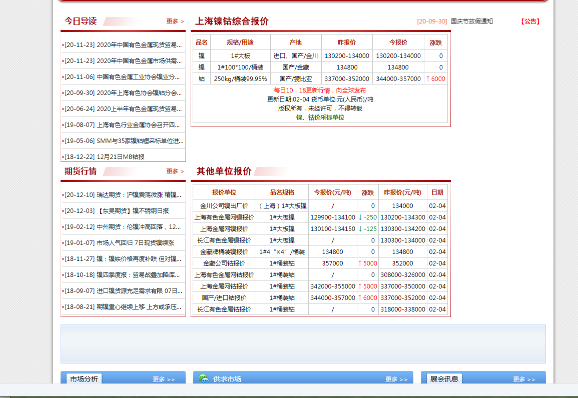Click 金川公司镍出厂价 row name
The height and width of the screenshot is (398, 578).
pos(224,206)
